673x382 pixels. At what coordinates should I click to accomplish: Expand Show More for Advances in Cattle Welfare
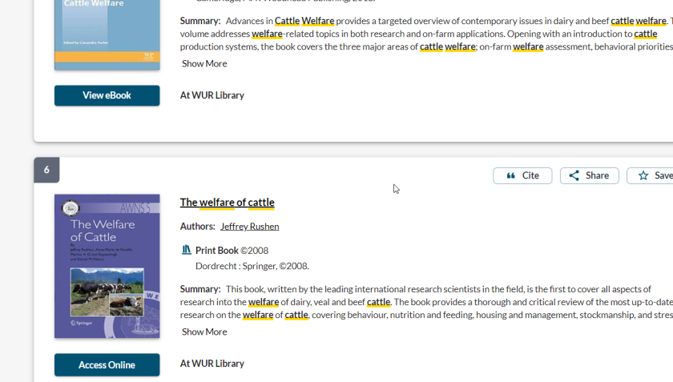coord(204,63)
